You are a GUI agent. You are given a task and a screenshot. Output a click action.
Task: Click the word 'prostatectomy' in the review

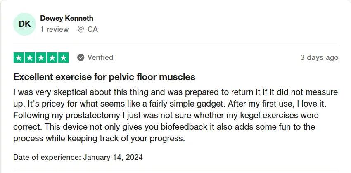(92, 116)
